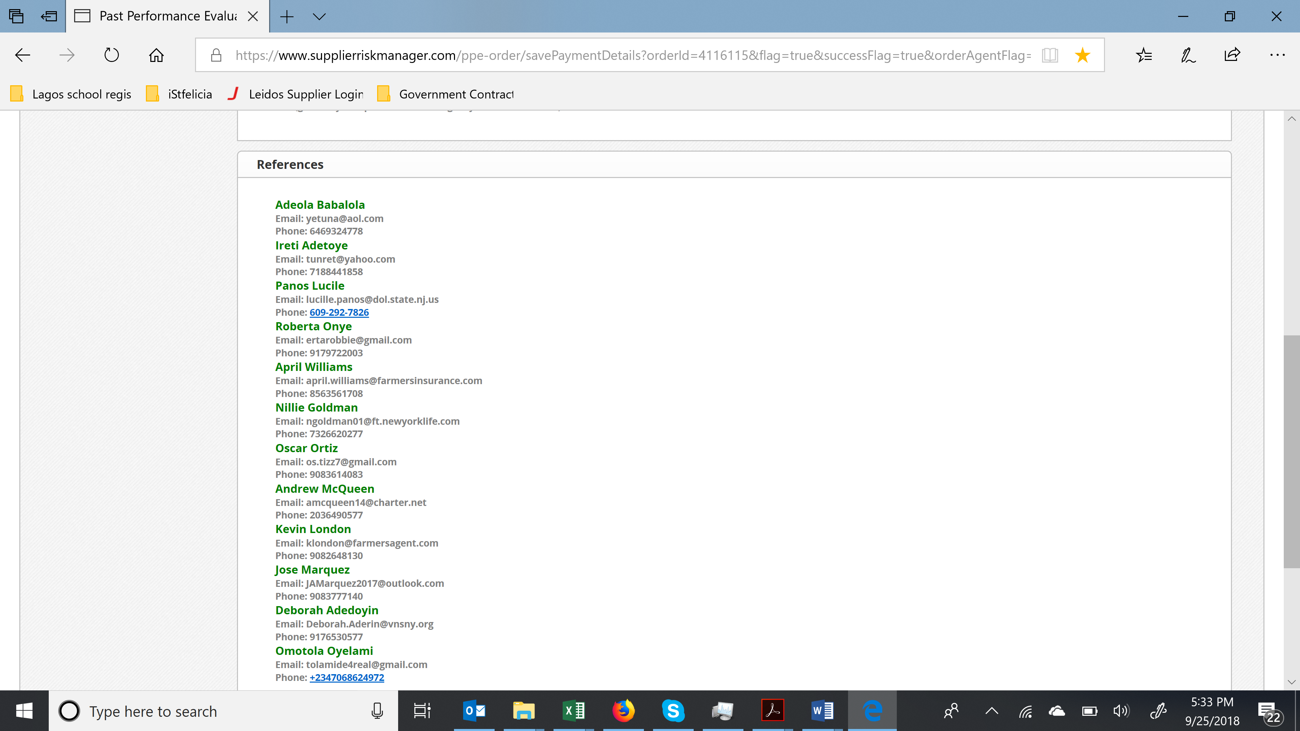The height and width of the screenshot is (731, 1300).
Task: Open Settings and more menu
Action: click(1277, 55)
